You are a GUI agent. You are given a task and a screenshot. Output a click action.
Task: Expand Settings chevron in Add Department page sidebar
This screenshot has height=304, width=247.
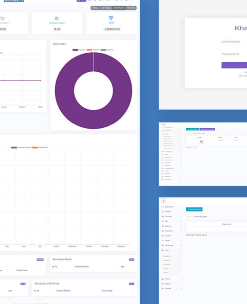coord(181,288)
